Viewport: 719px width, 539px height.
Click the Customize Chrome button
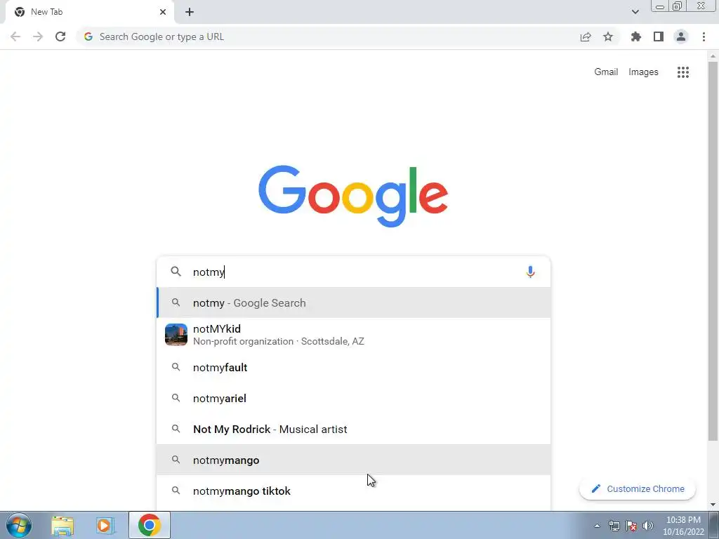point(638,489)
